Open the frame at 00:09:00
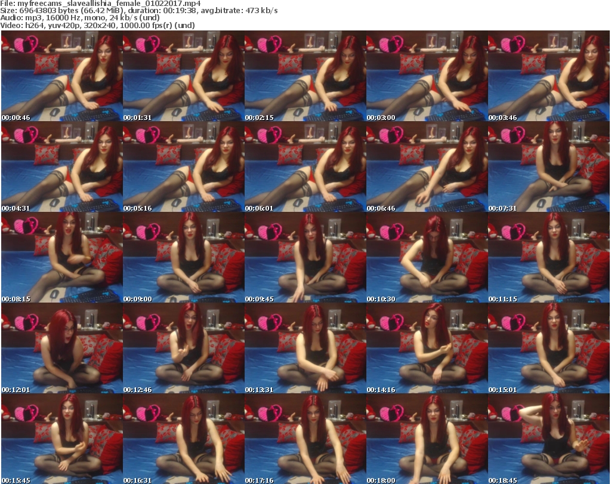This screenshot has height=484, width=611. pyautogui.click(x=184, y=258)
